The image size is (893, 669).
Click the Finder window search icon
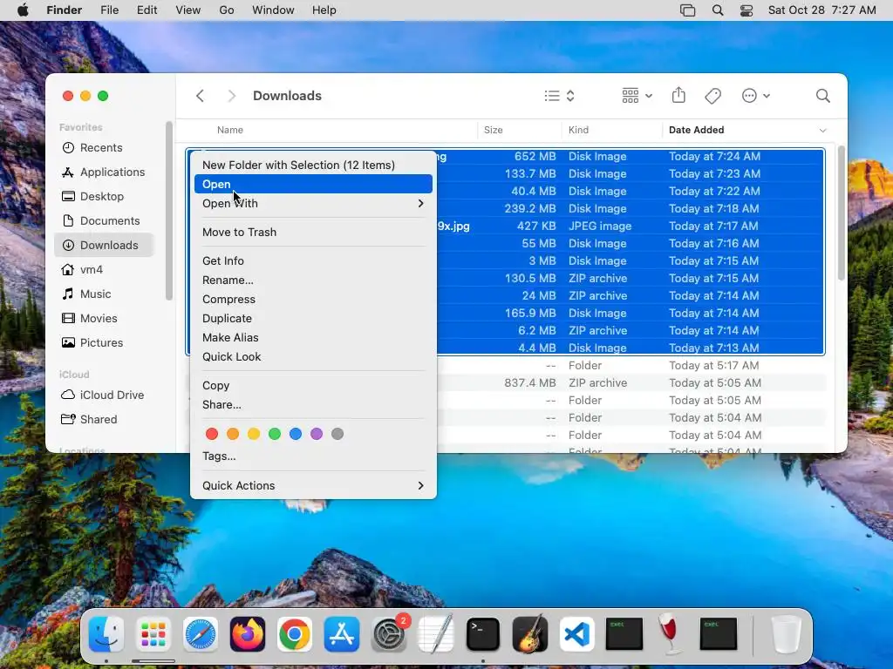pos(822,96)
